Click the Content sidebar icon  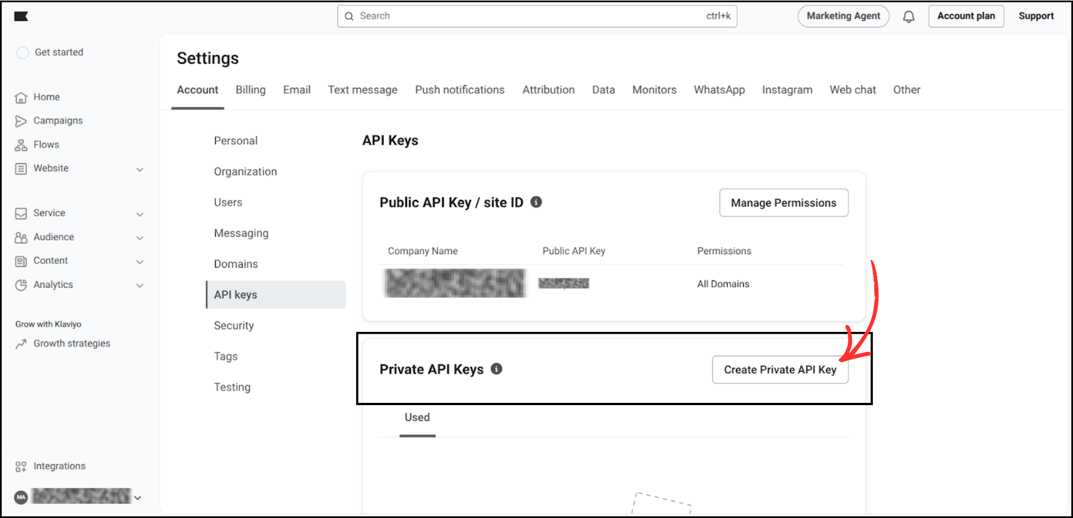pos(21,260)
